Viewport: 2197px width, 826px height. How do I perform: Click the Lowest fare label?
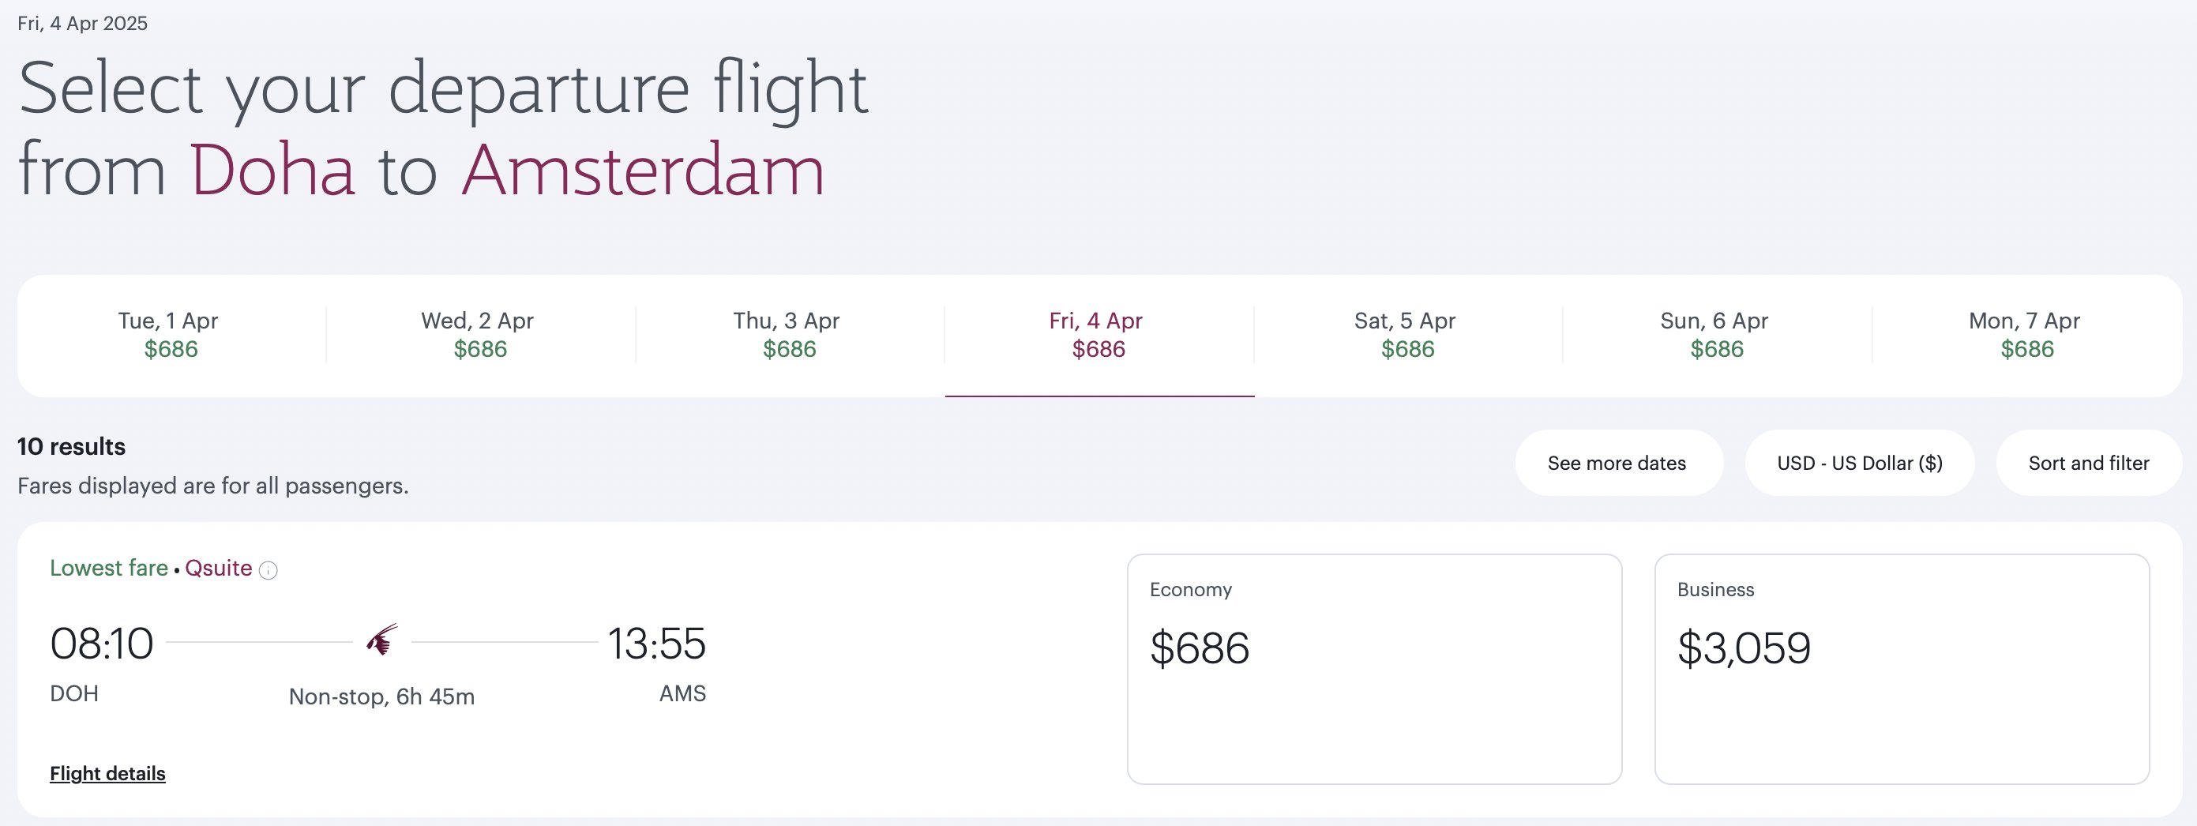pyautogui.click(x=108, y=568)
